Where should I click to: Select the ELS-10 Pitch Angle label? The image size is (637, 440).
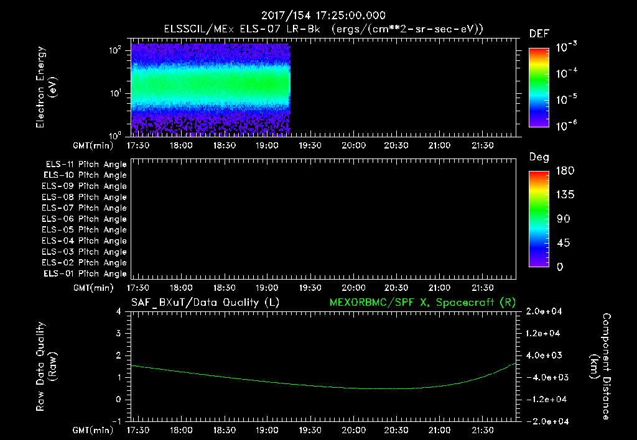tap(85, 175)
